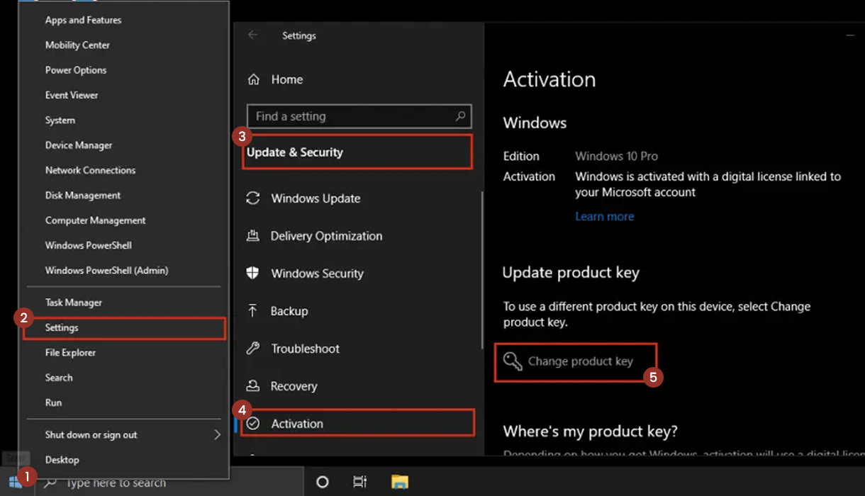The image size is (865, 496).
Task: Choose Desktop in the context menu
Action: pos(62,460)
